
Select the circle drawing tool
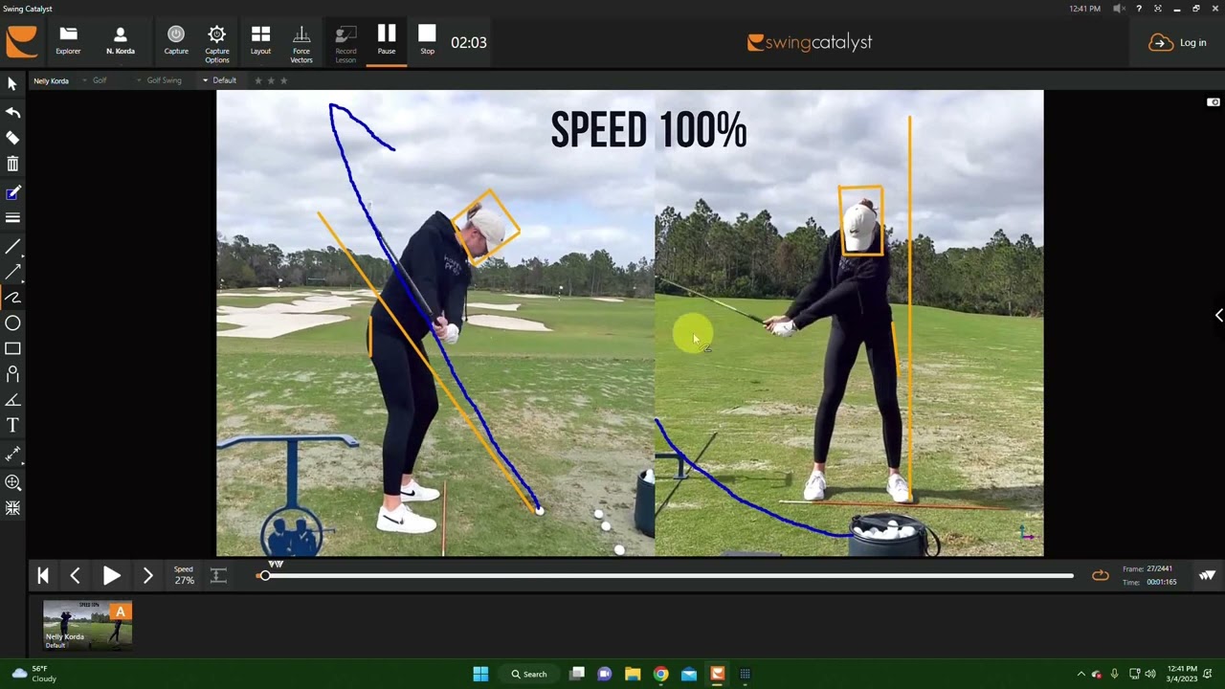coord(12,323)
